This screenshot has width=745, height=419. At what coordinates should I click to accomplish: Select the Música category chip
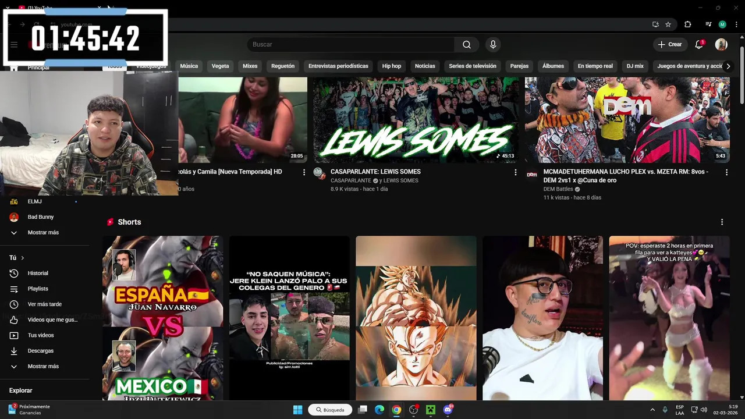[189, 66]
